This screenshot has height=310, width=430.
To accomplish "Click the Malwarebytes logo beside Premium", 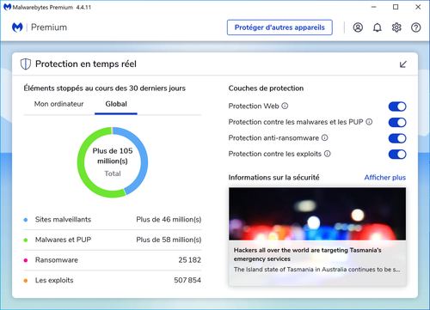I will point(17,27).
